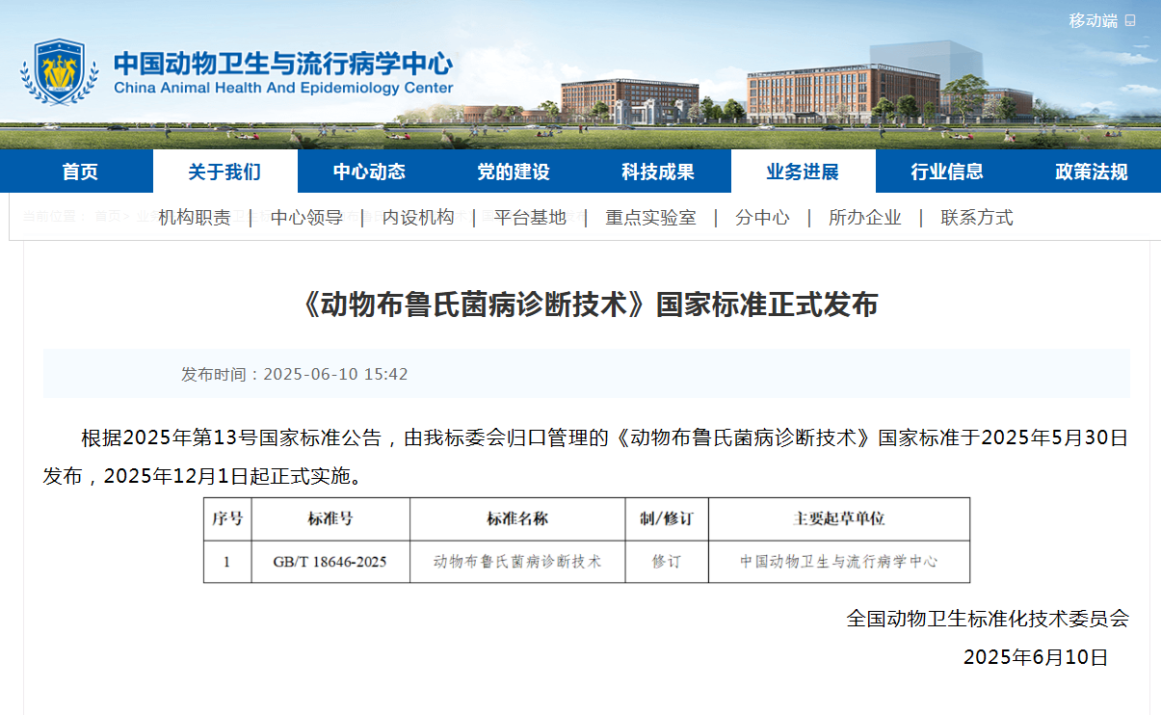Click 联系方式 in the submenu
The height and width of the screenshot is (715, 1161).
point(977,218)
